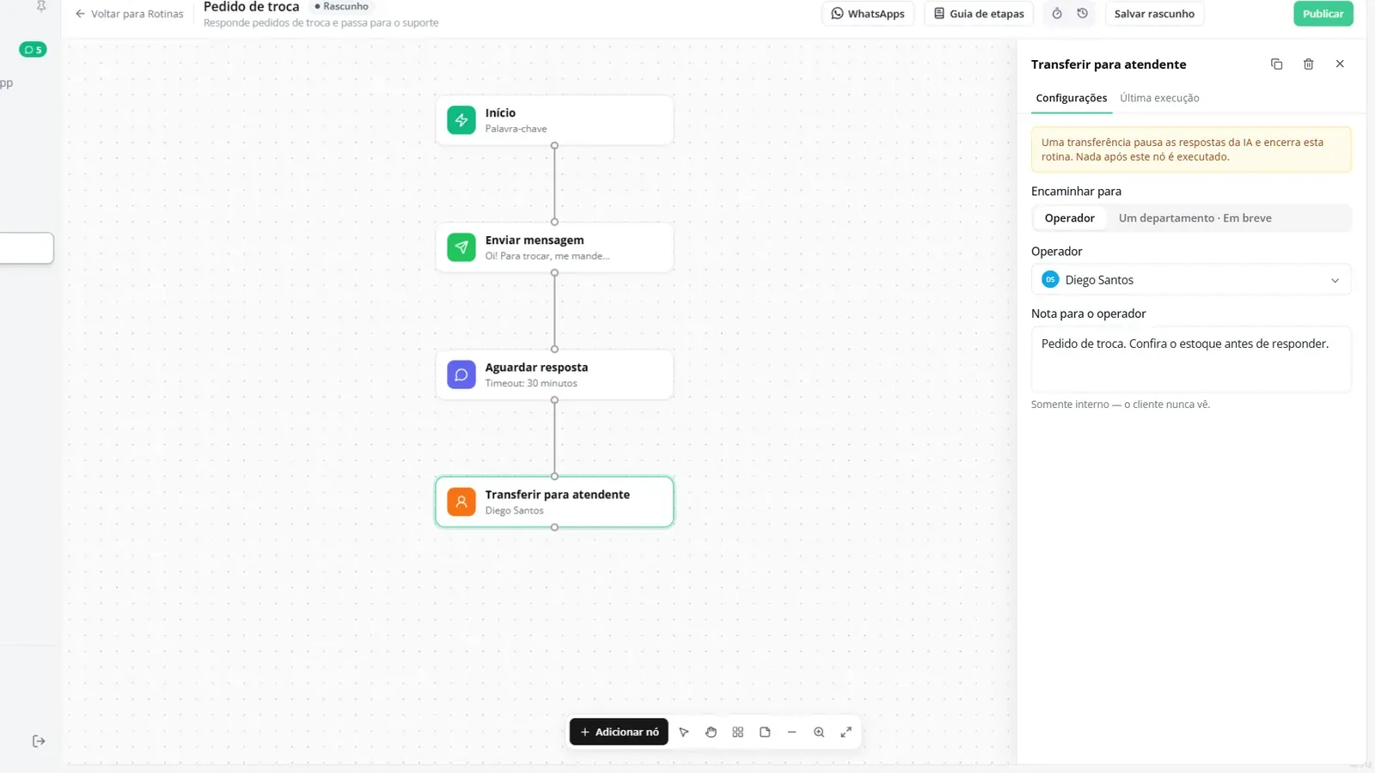The image size is (1375, 773).
Task: Go back via Voltar para Rotinas
Action: coord(129,14)
